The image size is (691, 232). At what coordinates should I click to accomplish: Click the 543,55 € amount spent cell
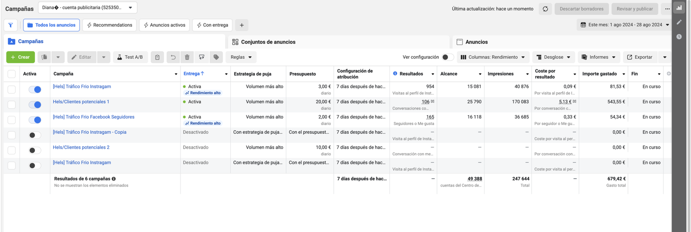pos(616,102)
